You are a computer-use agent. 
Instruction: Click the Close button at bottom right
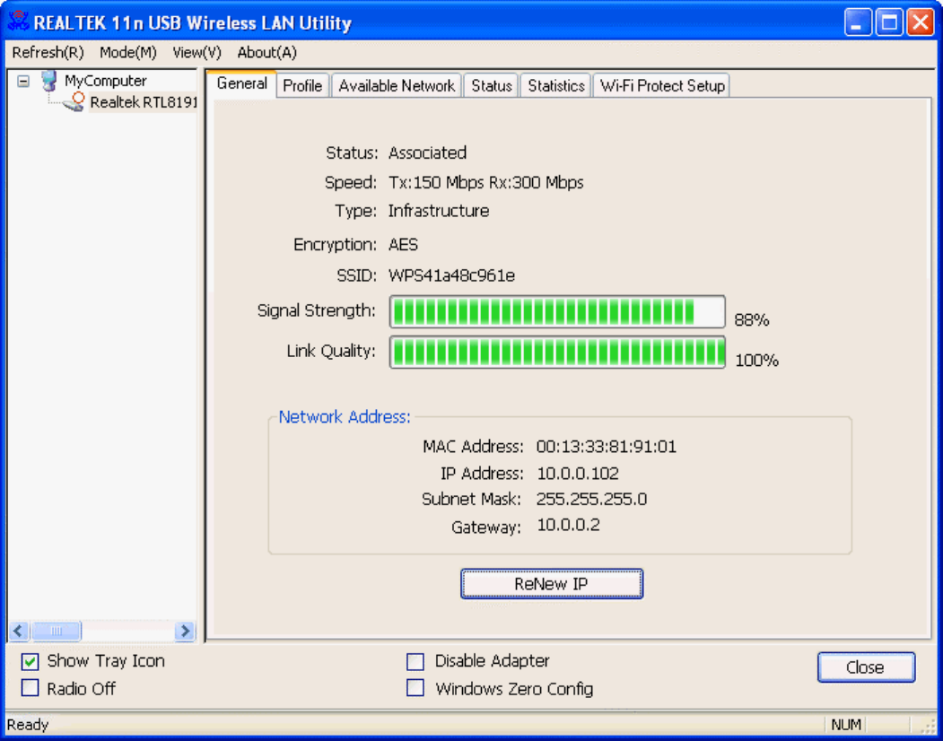tap(866, 667)
